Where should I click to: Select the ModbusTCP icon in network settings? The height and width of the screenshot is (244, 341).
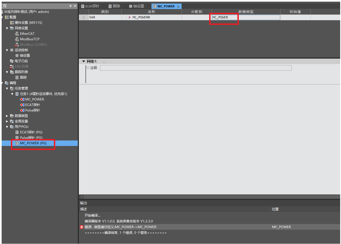(x=17, y=39)
